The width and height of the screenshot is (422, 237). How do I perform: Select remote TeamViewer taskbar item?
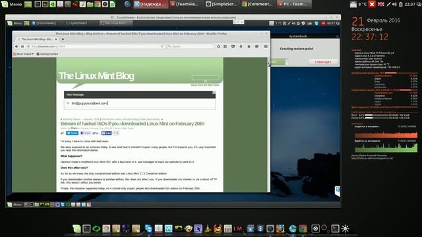pos(44,23)
